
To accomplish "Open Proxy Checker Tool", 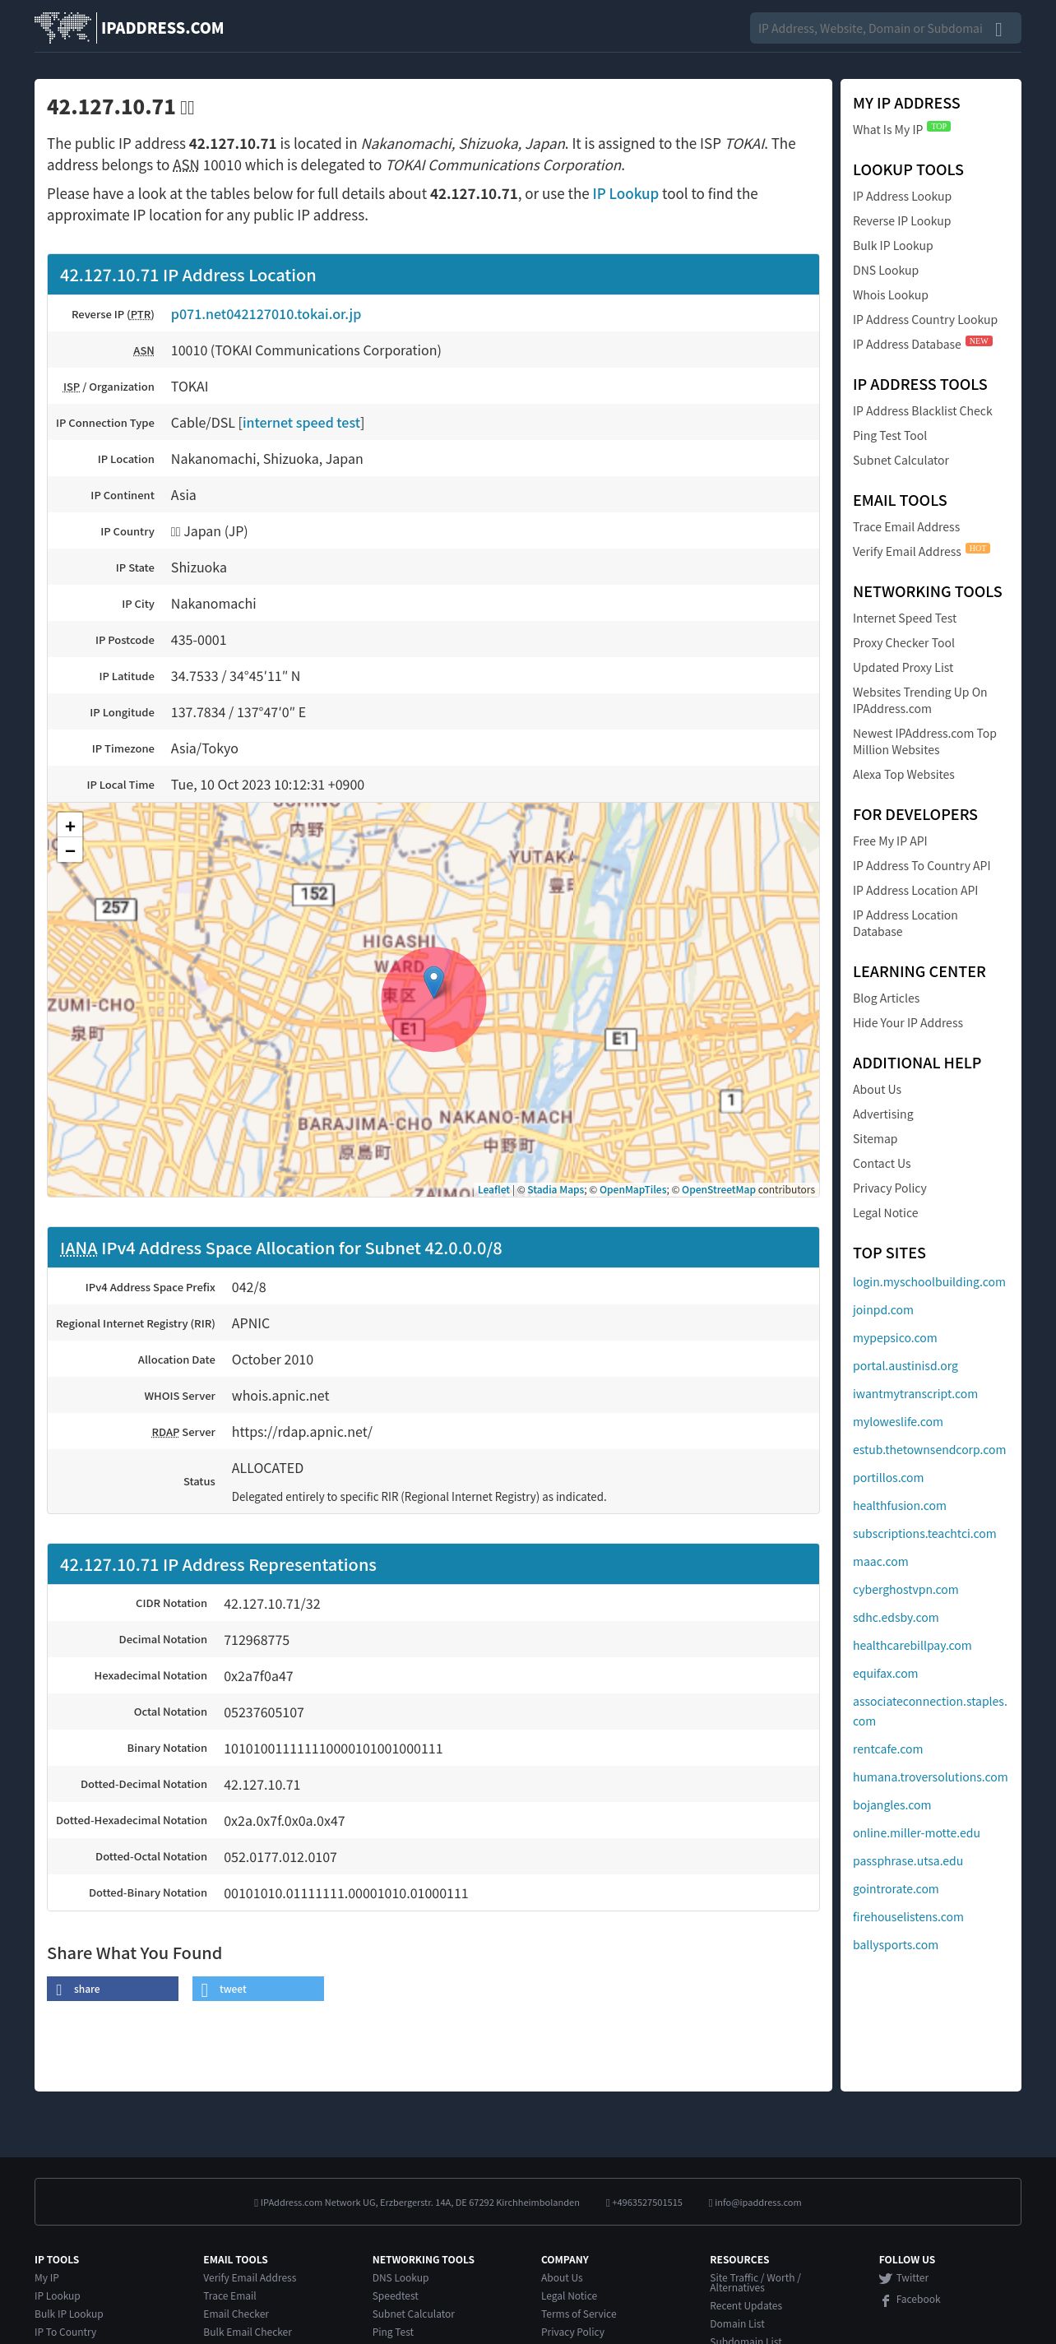I will point(903,642).
